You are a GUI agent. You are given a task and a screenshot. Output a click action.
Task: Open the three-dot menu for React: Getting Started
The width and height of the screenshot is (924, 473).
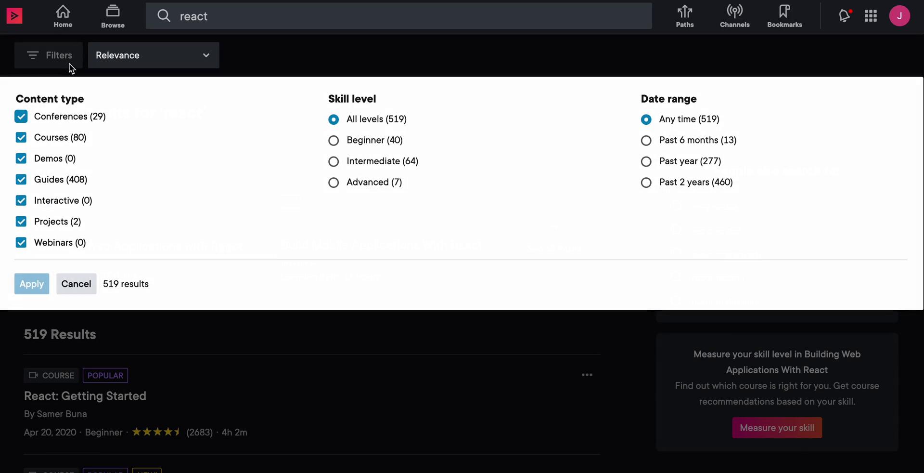tap(587, 375)
